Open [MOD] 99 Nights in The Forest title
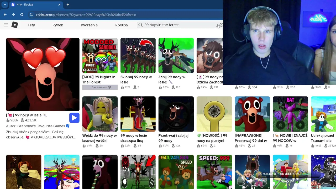This screenshot has width=336, height=189. coord(99,80)
